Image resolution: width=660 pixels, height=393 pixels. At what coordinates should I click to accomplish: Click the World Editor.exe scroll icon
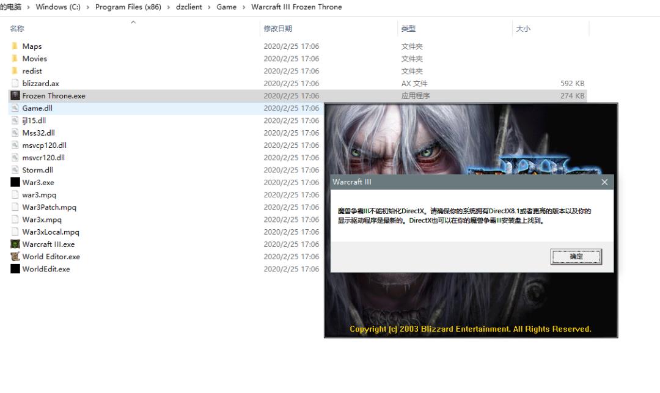click(15, 256)
